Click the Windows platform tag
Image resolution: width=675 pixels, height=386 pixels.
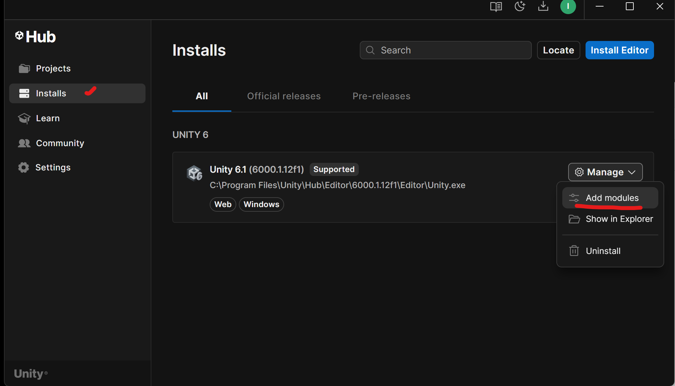click(261, 204)
